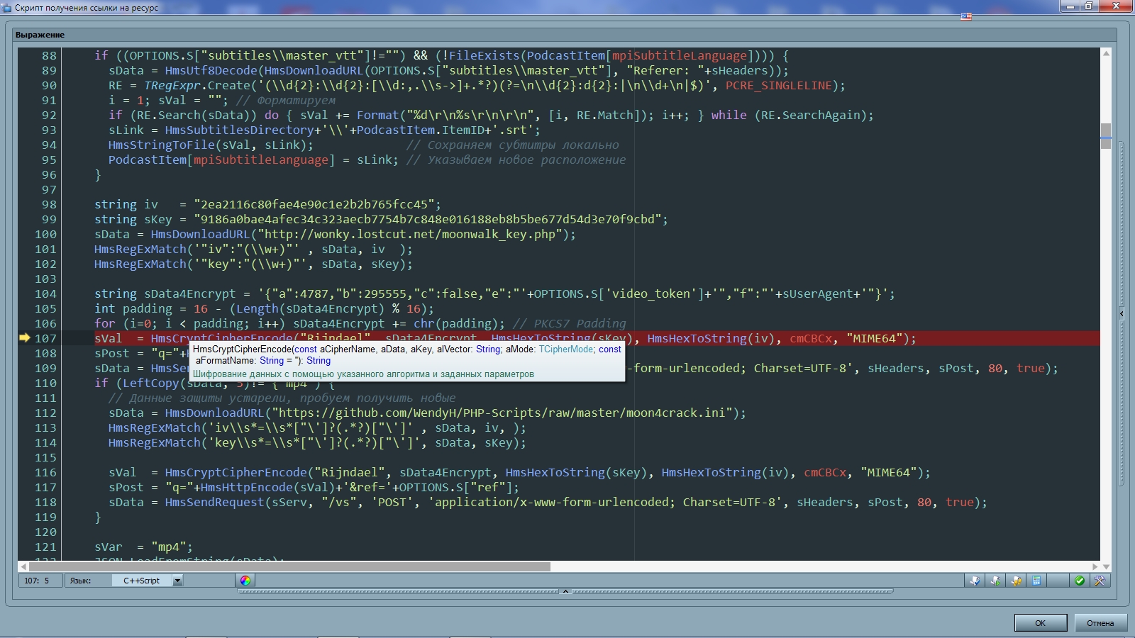Viewport: 1135px width, 638px height.
Task: Click the yellow arrow marker at line 107
Action: point(25,338)
